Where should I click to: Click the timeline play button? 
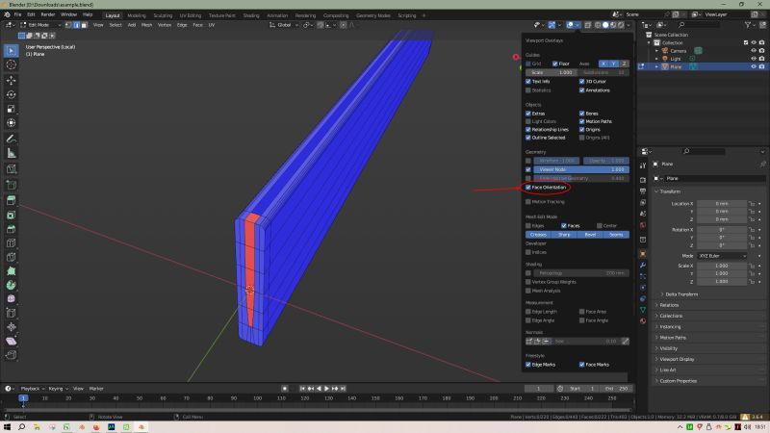coord(326,389)
